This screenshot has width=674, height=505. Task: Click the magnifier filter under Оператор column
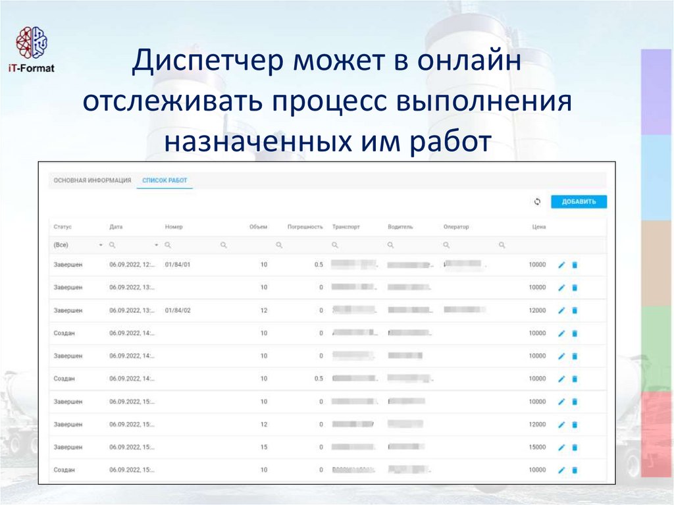point(446,245)
